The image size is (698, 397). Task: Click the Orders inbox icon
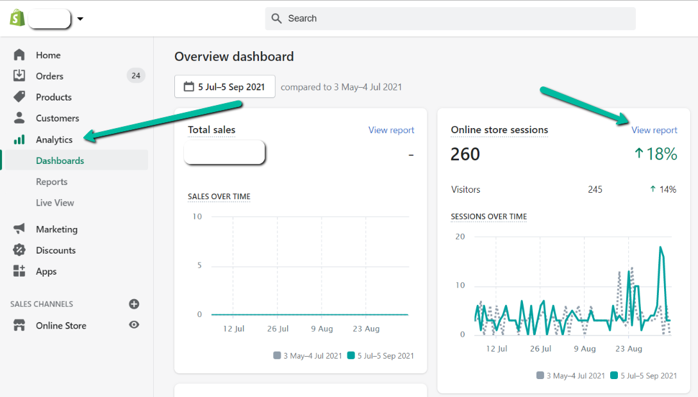pos(19,76)
